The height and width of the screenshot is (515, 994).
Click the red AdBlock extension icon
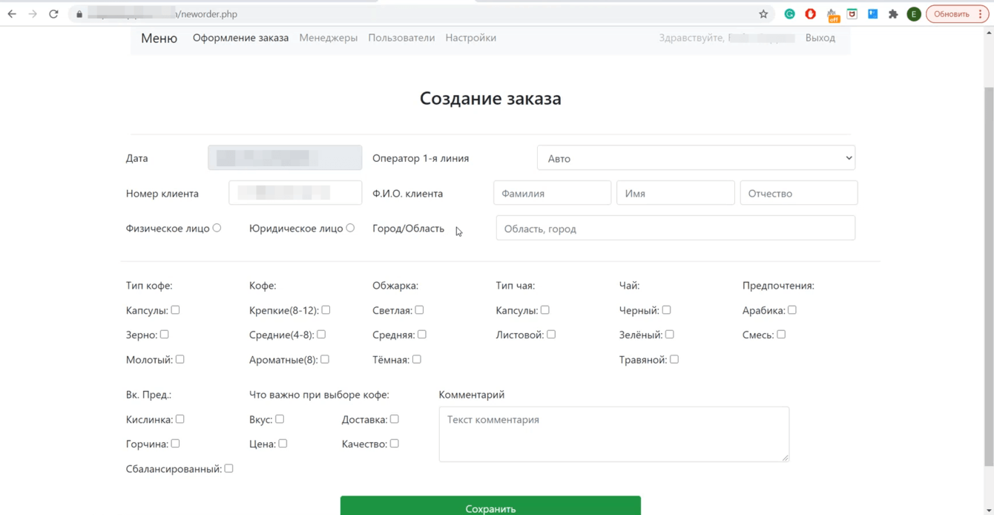pyautogui.click(x=810, y=14)
